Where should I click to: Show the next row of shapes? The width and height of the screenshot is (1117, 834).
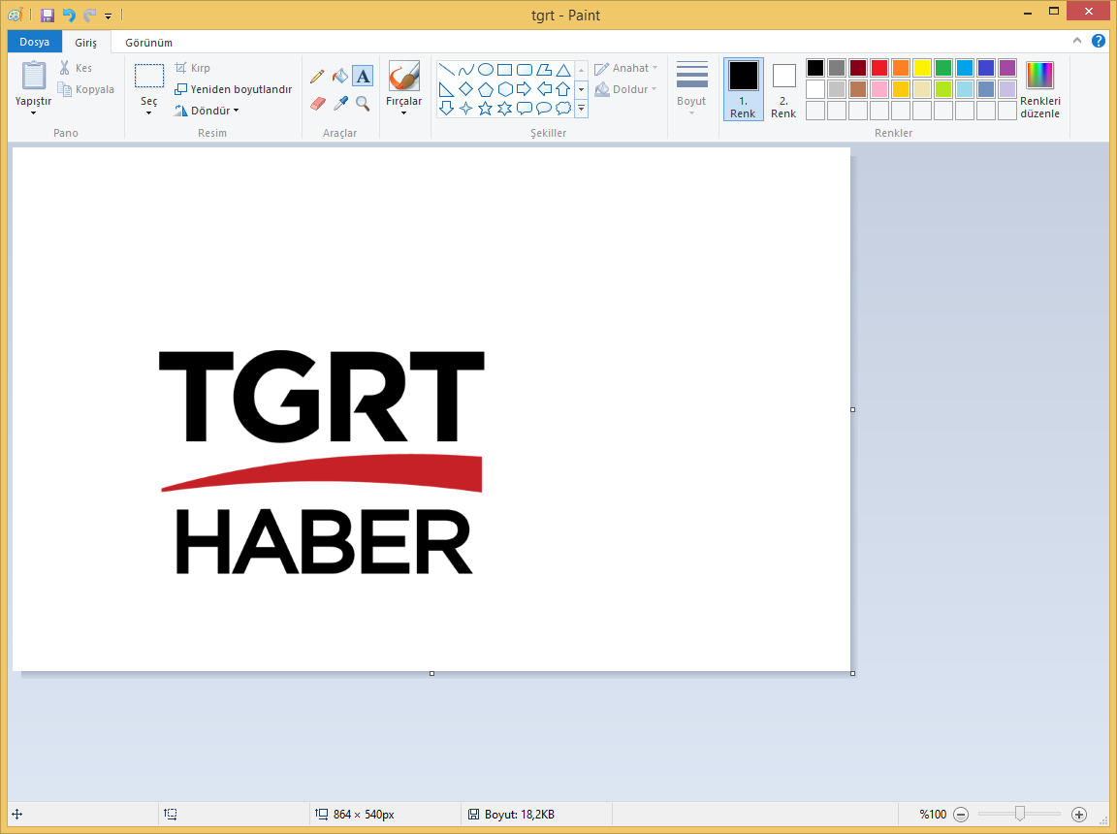582,89
